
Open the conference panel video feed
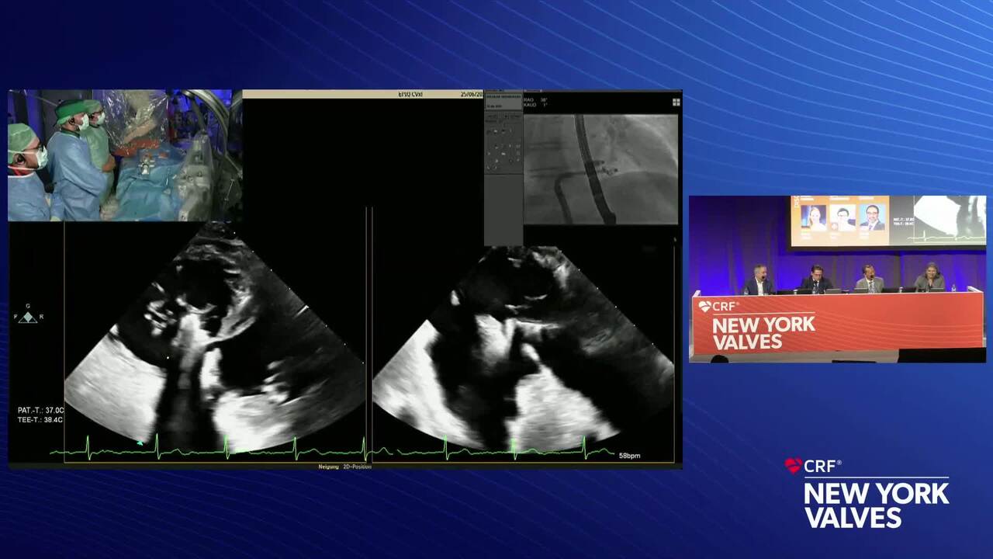(x=838, y=279)
